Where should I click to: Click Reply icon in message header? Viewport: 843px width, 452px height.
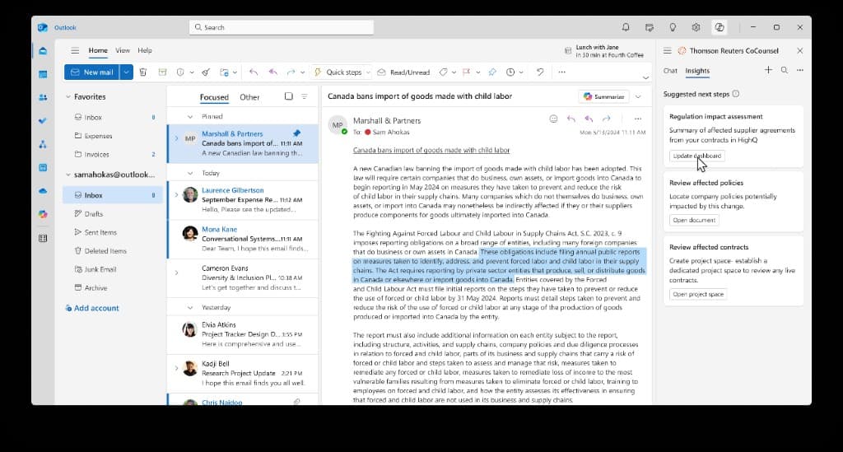tap(571, 119)
